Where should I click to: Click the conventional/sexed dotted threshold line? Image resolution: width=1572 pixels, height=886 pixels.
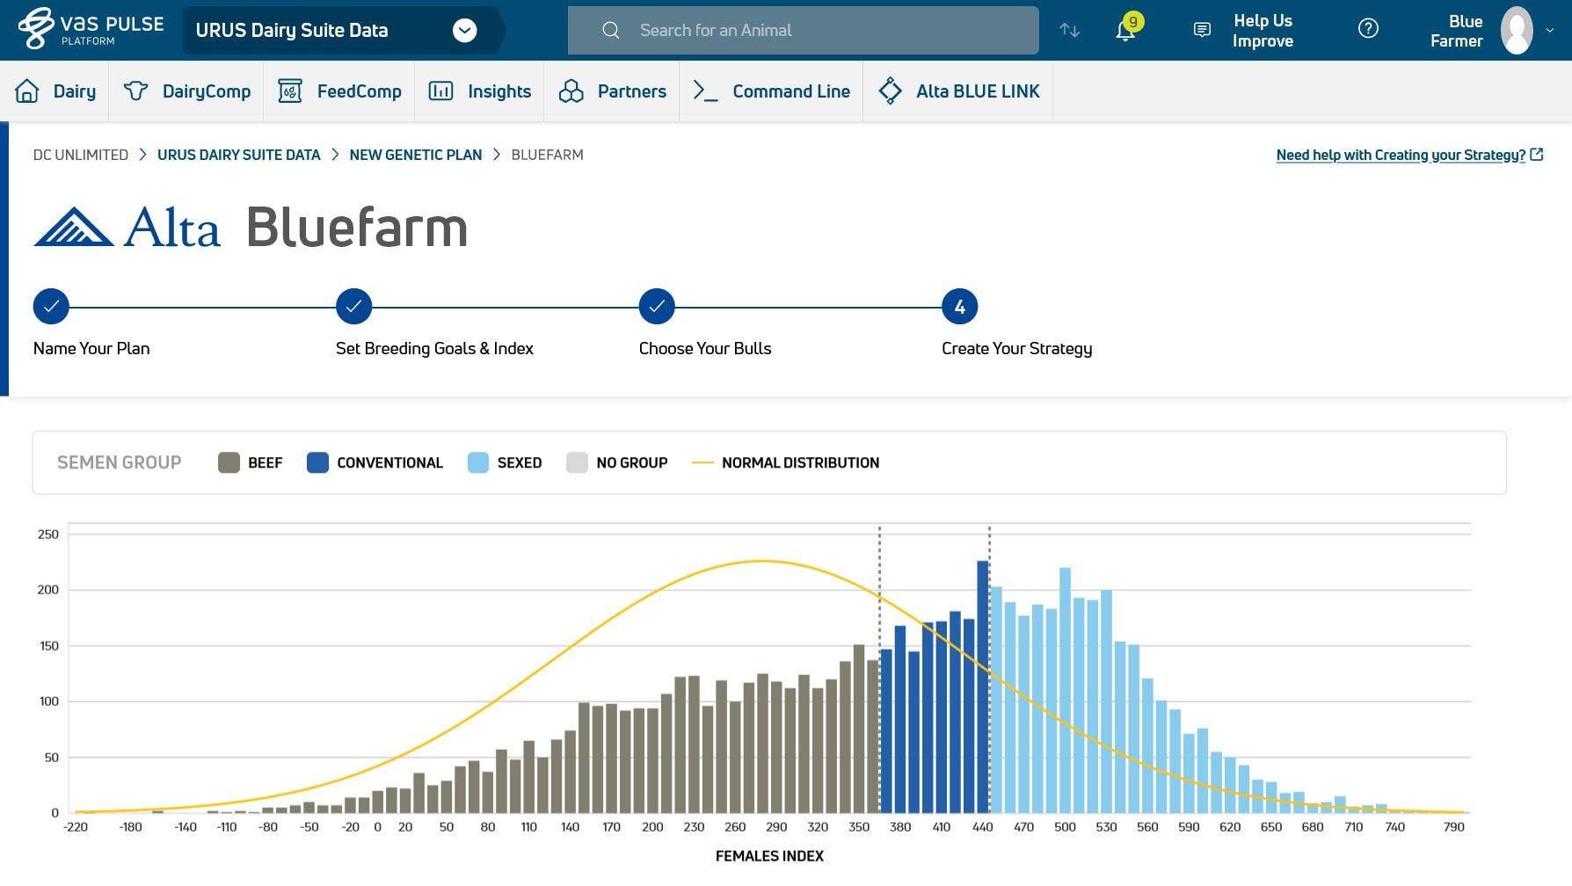[x=990, y=670]
